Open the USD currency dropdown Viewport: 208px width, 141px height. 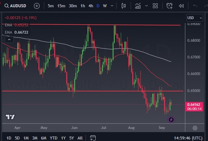click(x=194, y=18)
